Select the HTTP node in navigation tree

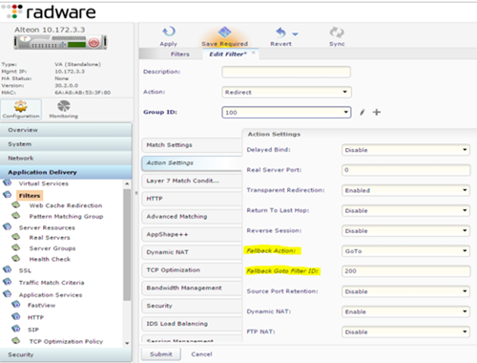[35, 317]
